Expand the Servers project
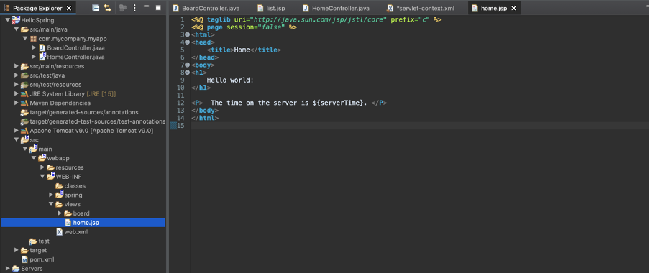Image resolution: width=650 pixels, height=273 pixels. pos(7,269)
